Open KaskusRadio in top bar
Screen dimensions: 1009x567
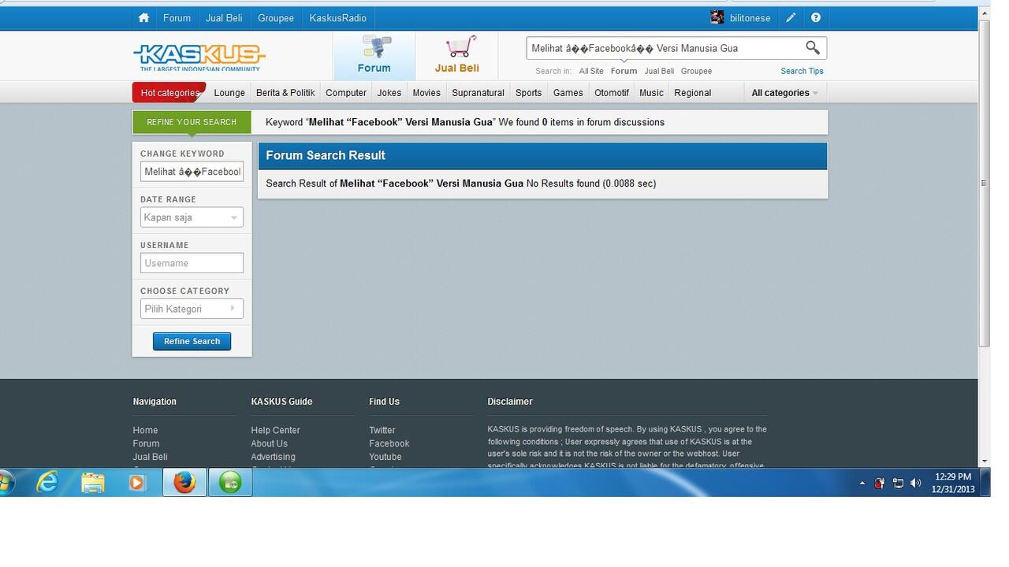pyautogui.click(x=337, y=17)
